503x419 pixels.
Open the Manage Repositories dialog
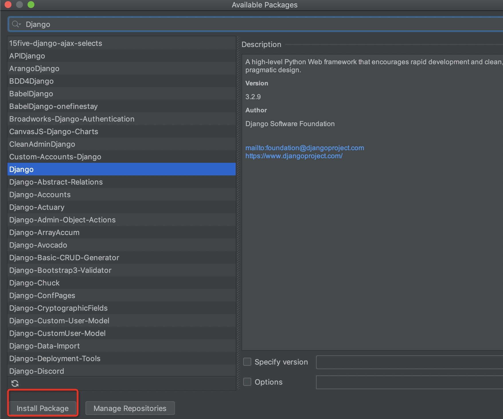130,408
